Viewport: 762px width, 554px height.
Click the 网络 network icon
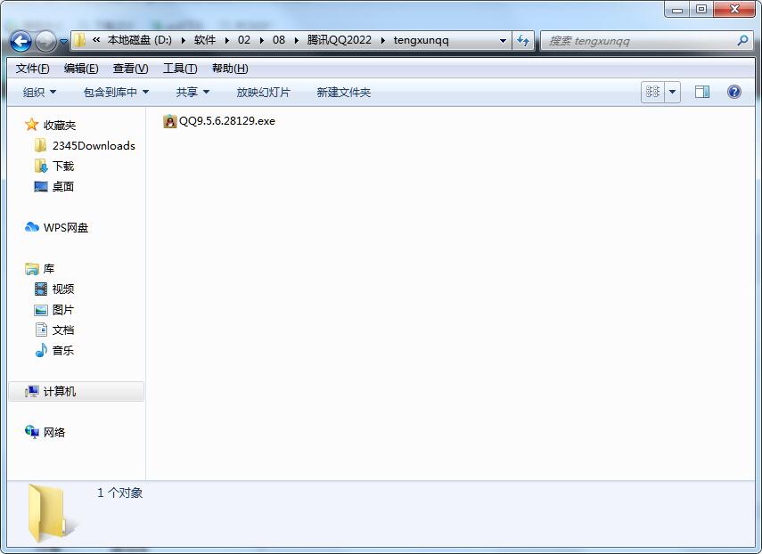pyautogui.click(x=31, y=432)
